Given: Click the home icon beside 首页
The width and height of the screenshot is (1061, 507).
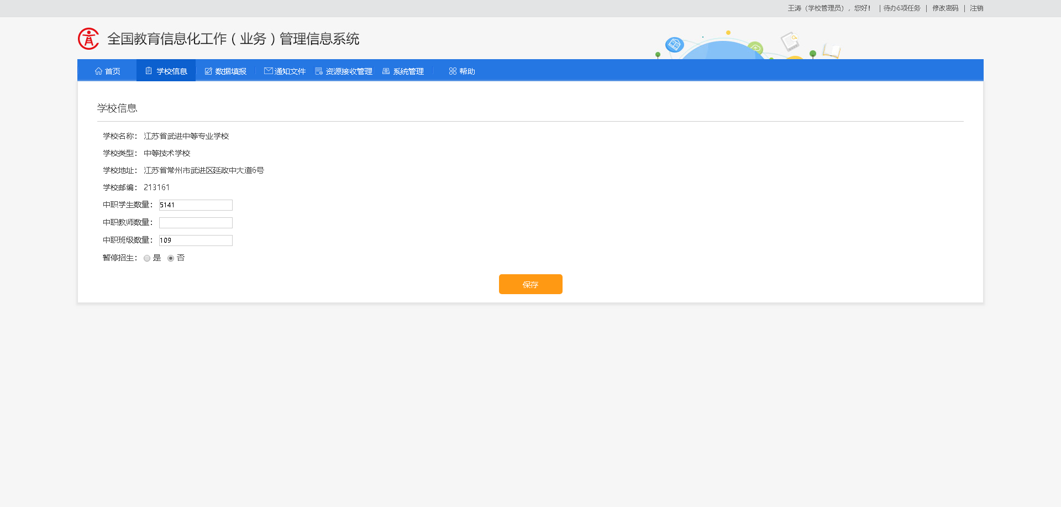Looking at the screenshot, I should coord(98,71).
